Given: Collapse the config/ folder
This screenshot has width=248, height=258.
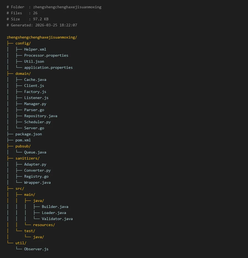Looking at the screenshot, I should click(23, 43).
